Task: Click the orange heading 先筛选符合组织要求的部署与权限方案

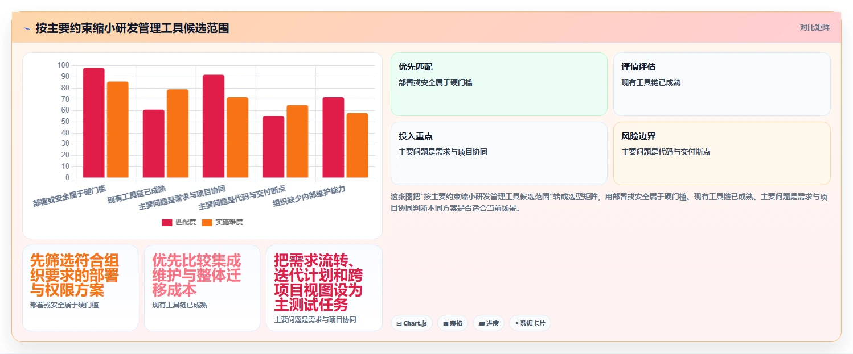Action: (x=75, y=276)
